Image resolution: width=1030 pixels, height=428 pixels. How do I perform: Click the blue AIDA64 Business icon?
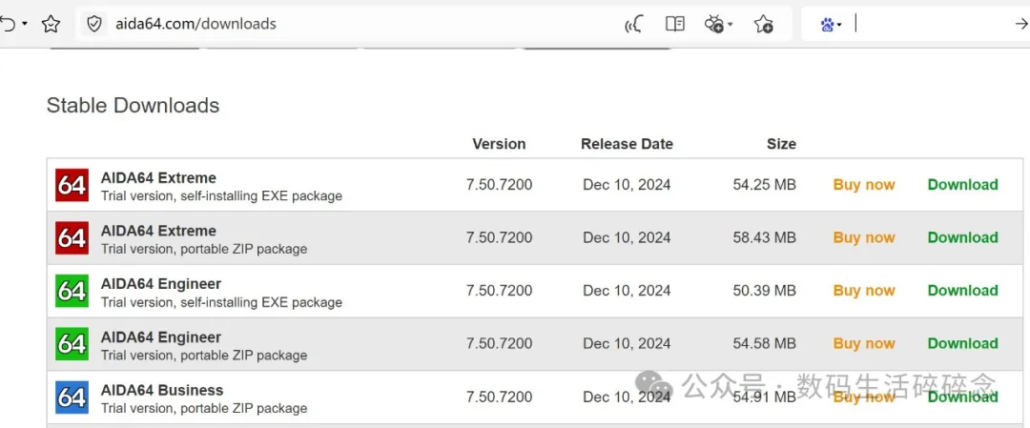click(71, 397)
